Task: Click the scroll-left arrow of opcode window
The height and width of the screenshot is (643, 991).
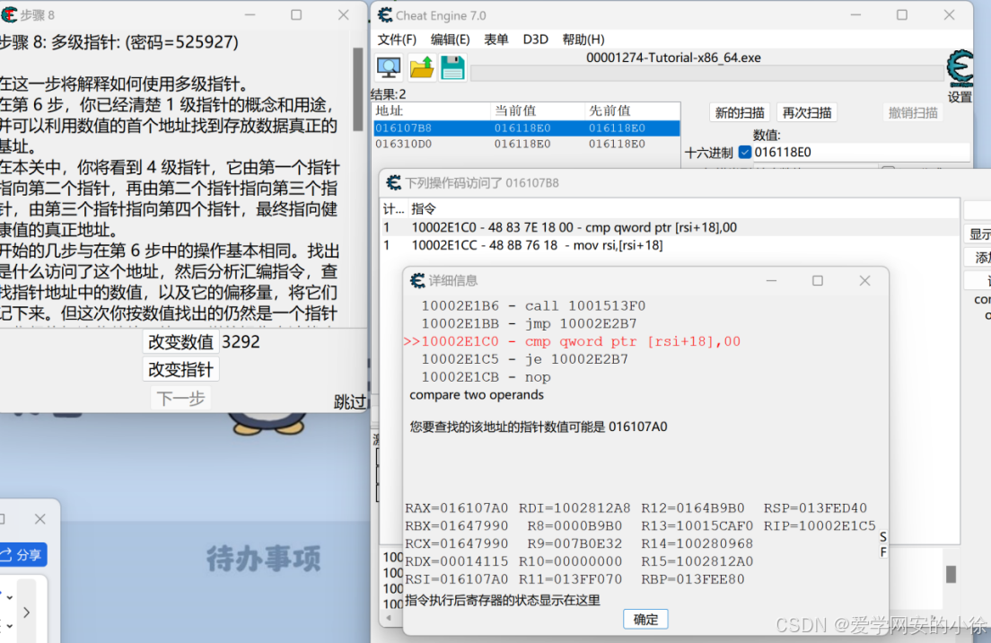Action: tap(389, 618)
